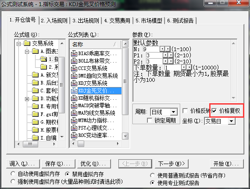
Task: Select 强制使用虚拟内存 radio button
Action: pyautogui.click(x=13, y=182)
